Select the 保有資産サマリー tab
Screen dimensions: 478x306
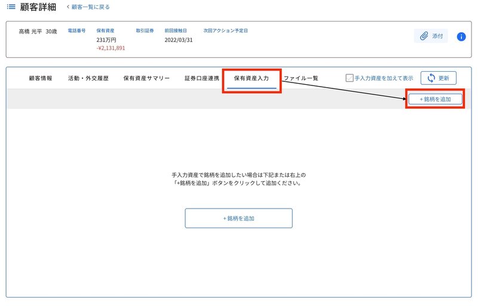146,78
